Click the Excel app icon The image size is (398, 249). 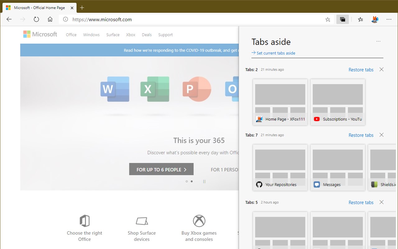click(x=155, y=89)
